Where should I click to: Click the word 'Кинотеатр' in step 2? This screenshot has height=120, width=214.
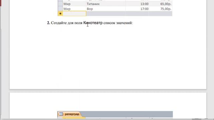[x=93, y=23]
